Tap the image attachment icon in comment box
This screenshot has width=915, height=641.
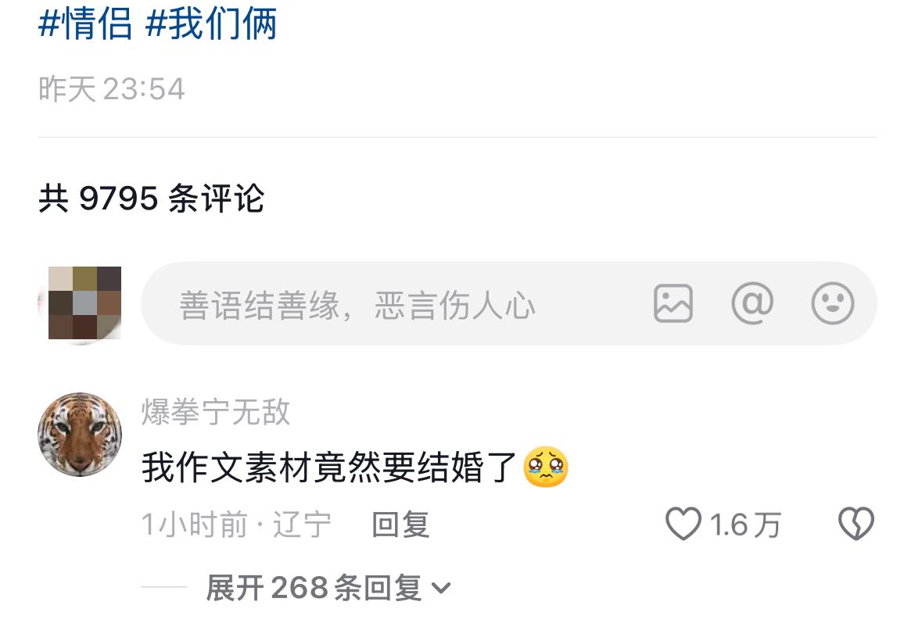click(673, 303)
